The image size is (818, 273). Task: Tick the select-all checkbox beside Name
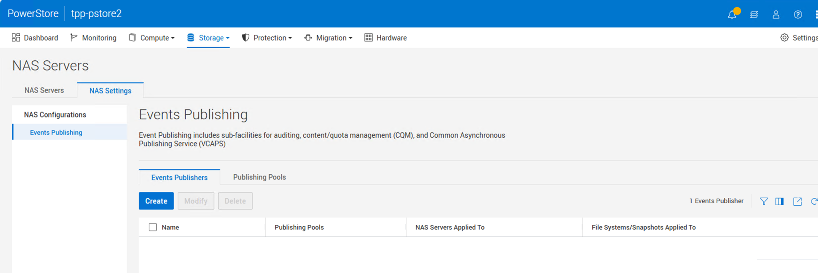click(153, 227)
